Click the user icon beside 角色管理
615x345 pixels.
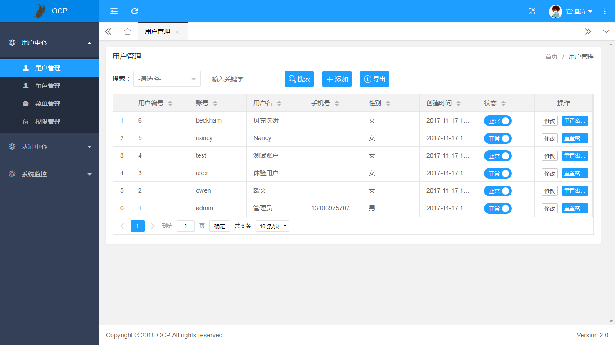tap(26, 85)
